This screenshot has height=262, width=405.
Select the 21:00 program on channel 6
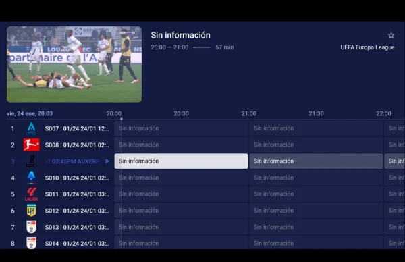pyautogui.click(x=316, y=211)
